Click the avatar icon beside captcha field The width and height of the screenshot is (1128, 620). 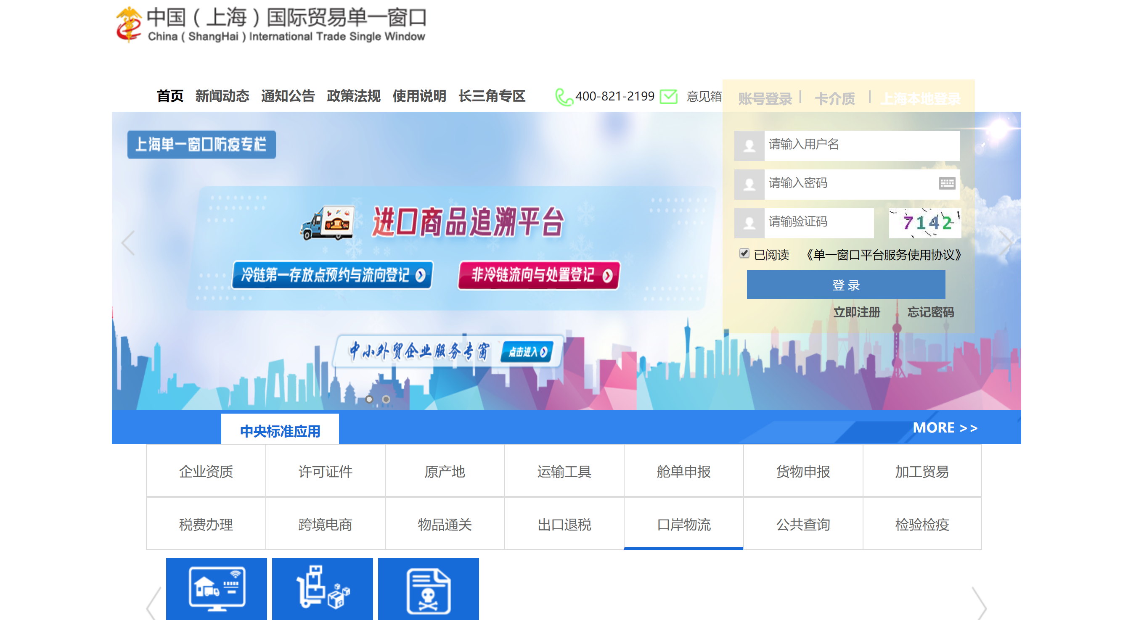[x=749, y=223]
